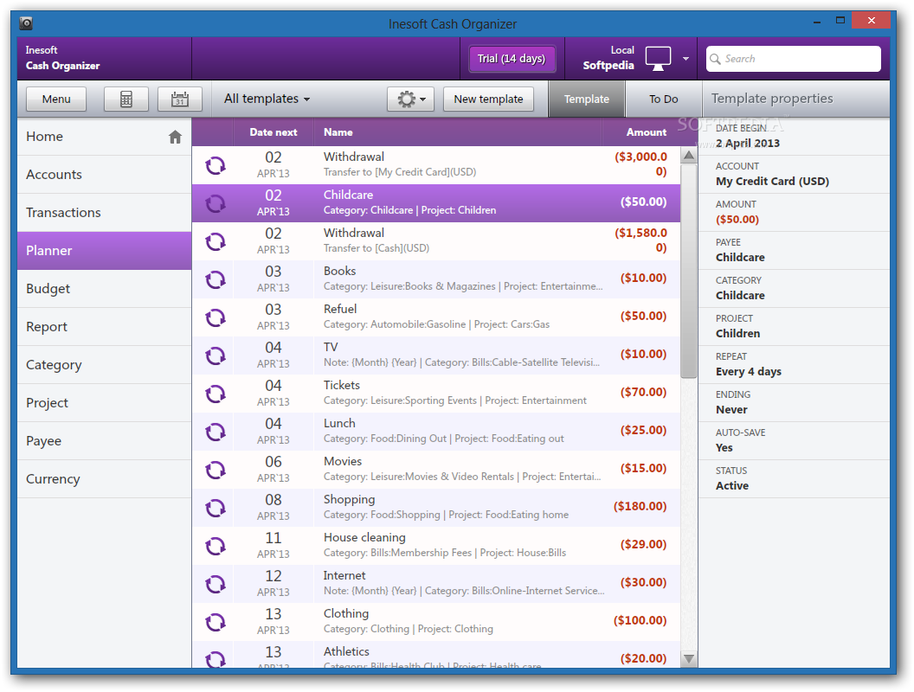Click in the Search field
The height and width of the screenshot is (692, 914).
794,59
